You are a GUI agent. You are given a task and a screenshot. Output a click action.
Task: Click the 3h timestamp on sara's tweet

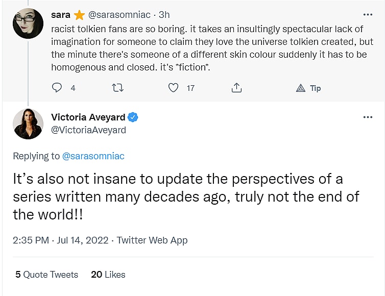click(x=164, y=15)
